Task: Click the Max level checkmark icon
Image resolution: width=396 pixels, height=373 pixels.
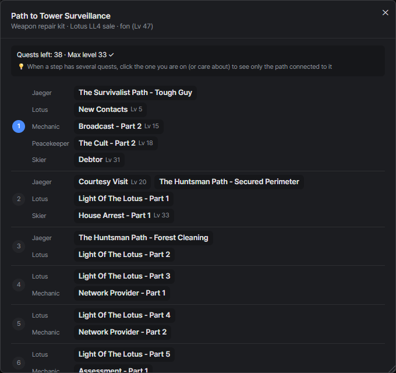Action: [111, 55]
